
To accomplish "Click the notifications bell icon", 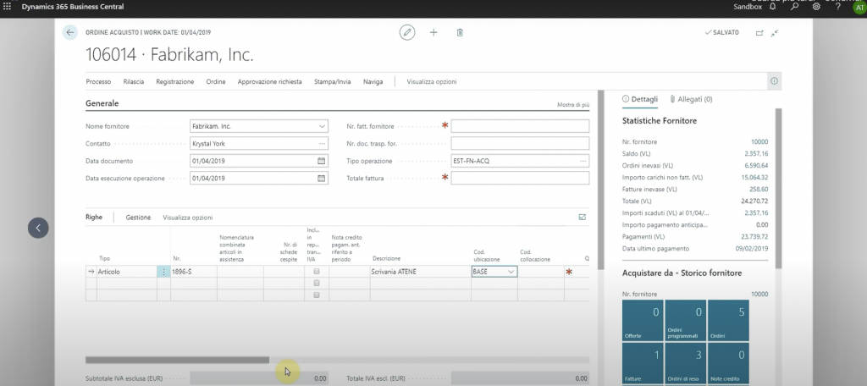I will click(x=772, y=7).
